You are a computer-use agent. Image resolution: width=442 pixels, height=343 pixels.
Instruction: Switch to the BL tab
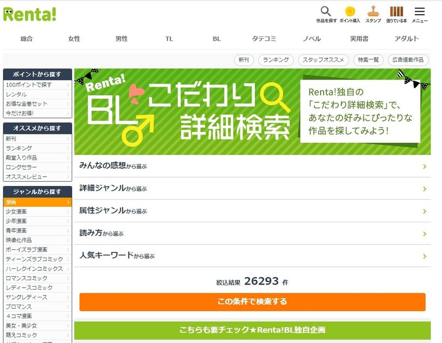click(217, 39)
